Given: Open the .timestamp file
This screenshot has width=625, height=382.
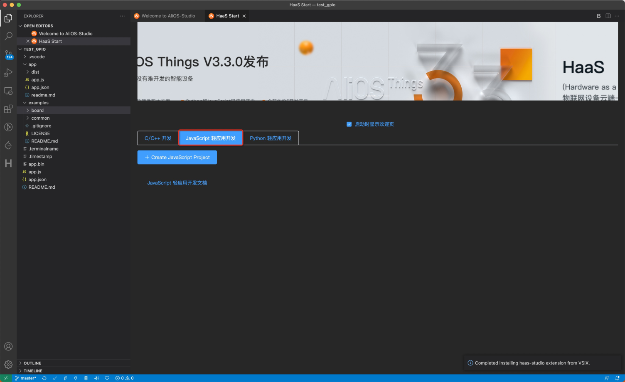Looking at the screenshot, I should 40,156.
